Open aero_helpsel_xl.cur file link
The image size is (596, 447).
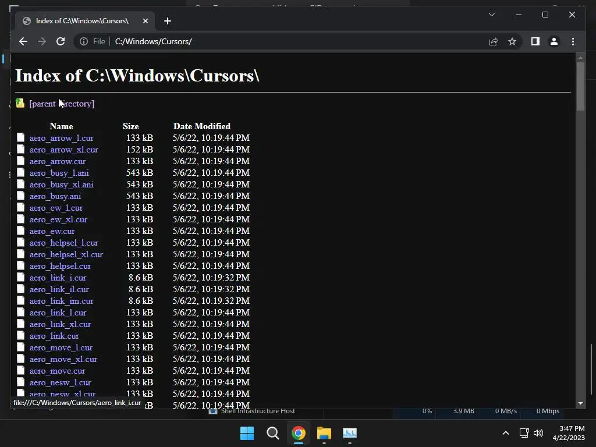[66, 255]
